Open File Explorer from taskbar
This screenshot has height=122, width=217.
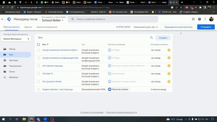pos(24,119)
